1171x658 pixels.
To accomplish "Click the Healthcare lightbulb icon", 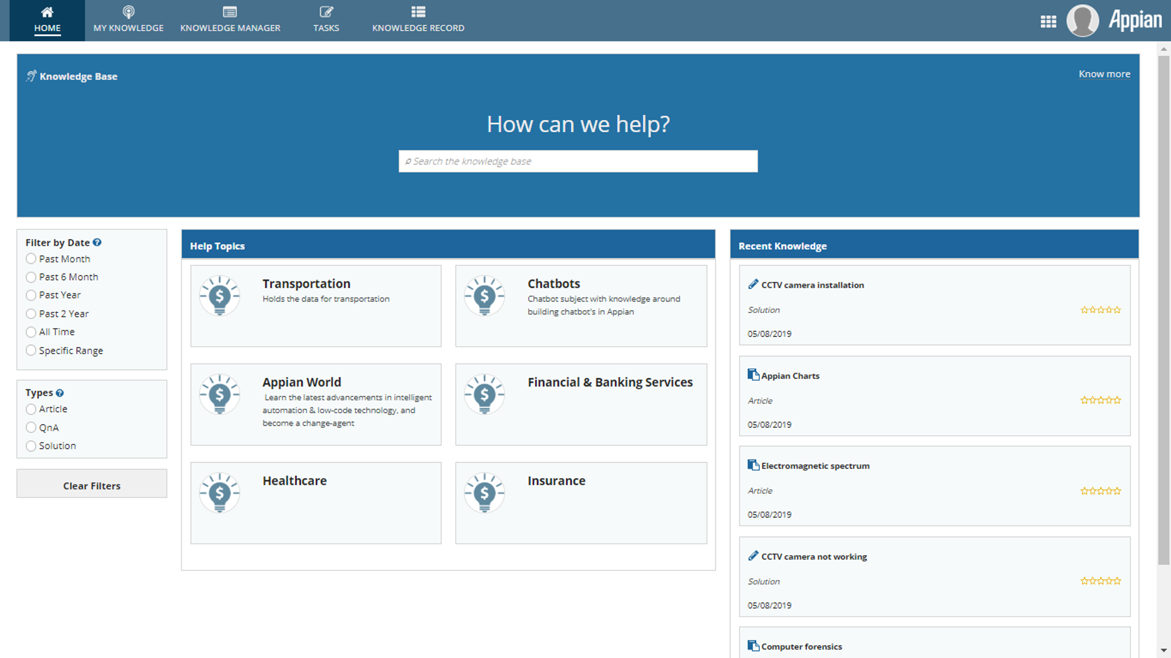I will (x=220, y=493).
